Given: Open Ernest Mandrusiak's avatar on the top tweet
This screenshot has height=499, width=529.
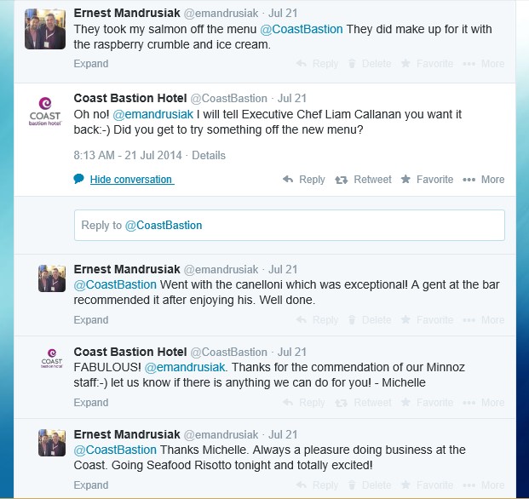Looking at the screenshot, I should pos(45,29).
